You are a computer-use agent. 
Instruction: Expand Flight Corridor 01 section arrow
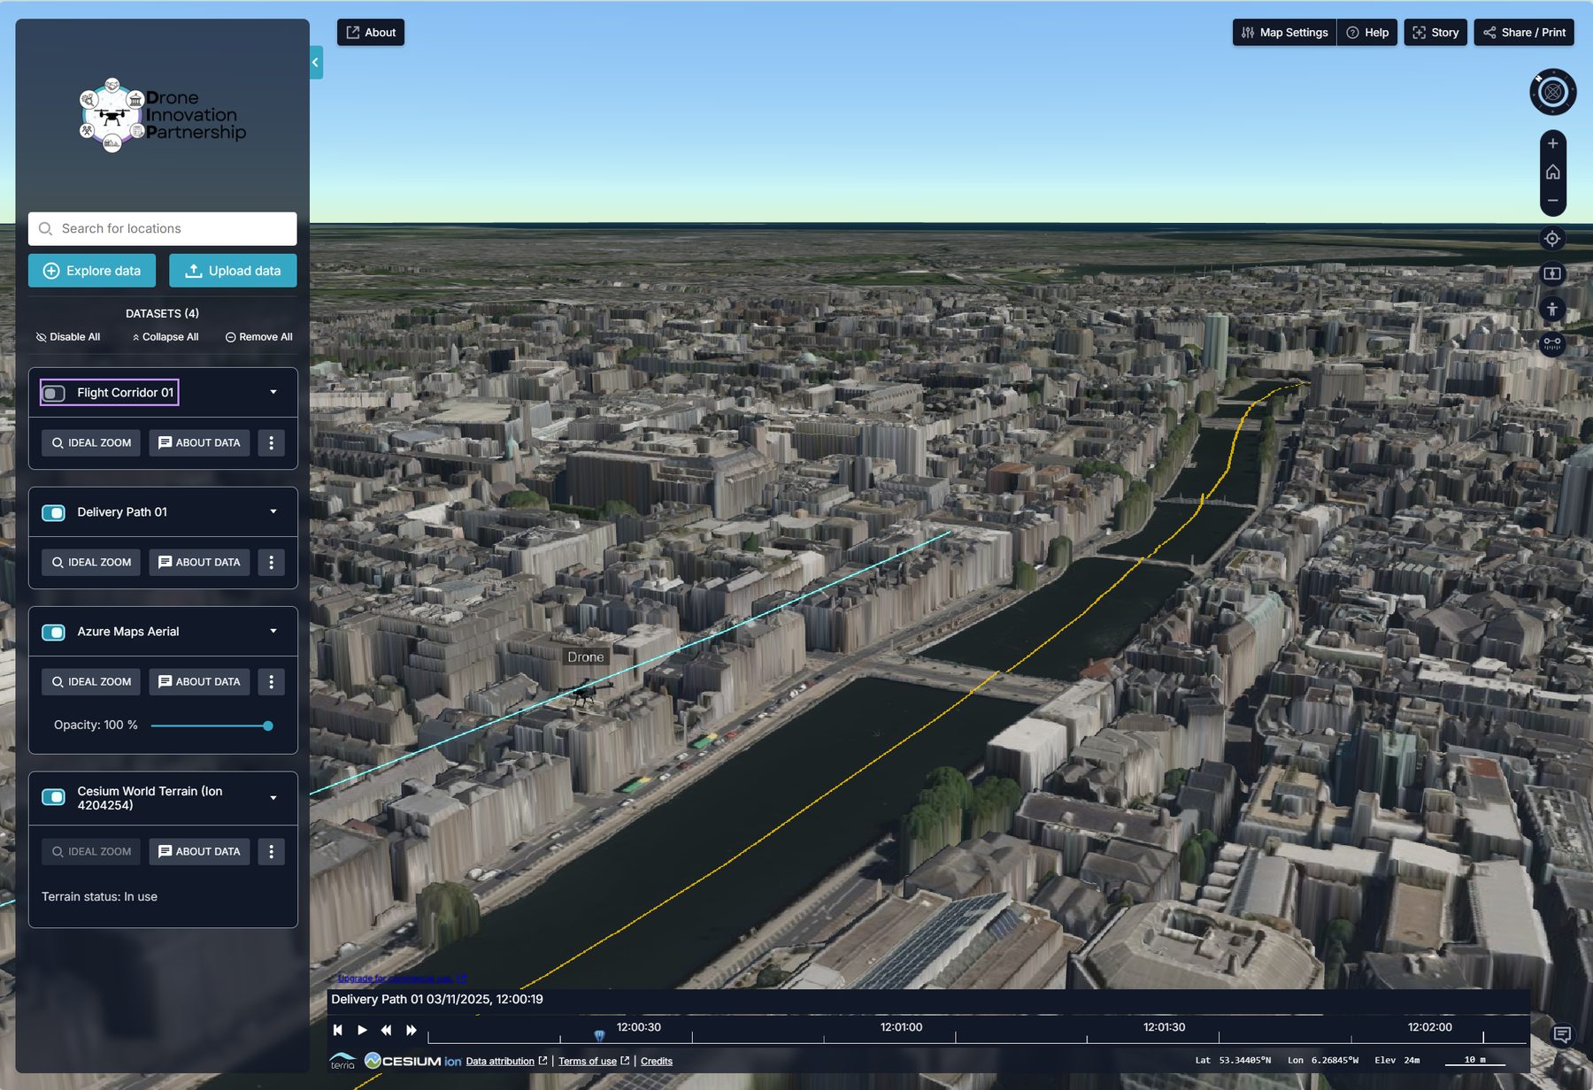[273, 392]
